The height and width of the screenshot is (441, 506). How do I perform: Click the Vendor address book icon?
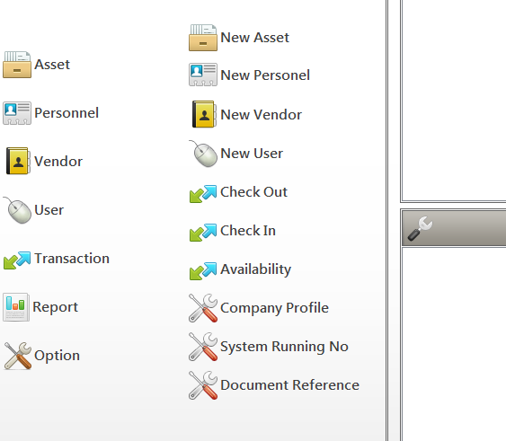pyautogui.click(x=18, y=161)
